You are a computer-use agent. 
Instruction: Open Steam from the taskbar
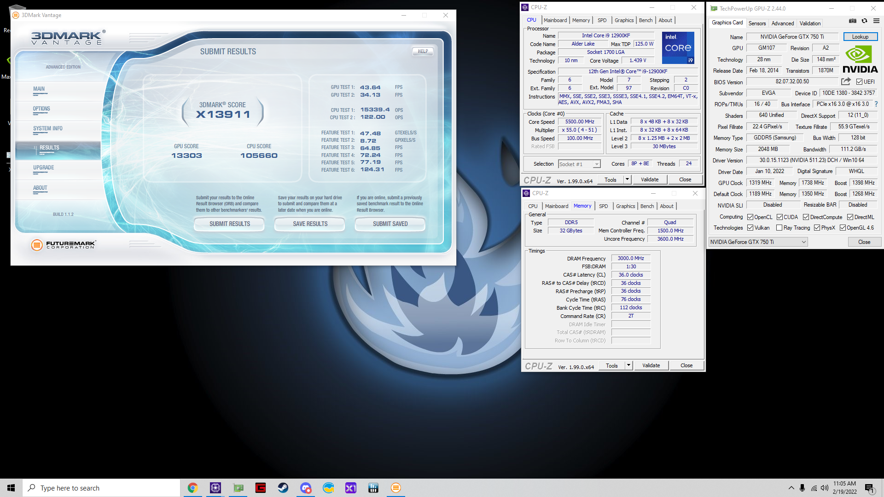[x=283, y=488]
